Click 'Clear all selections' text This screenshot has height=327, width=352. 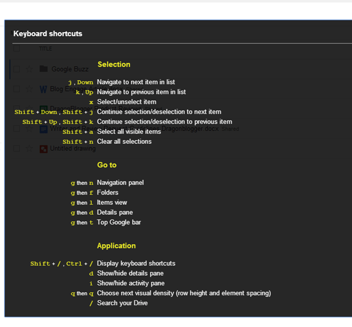click(124, 141)
